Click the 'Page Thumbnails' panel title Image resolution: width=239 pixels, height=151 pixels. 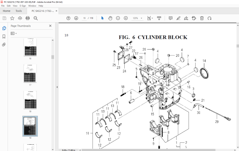pyautogui.click(x=21, y=26)
